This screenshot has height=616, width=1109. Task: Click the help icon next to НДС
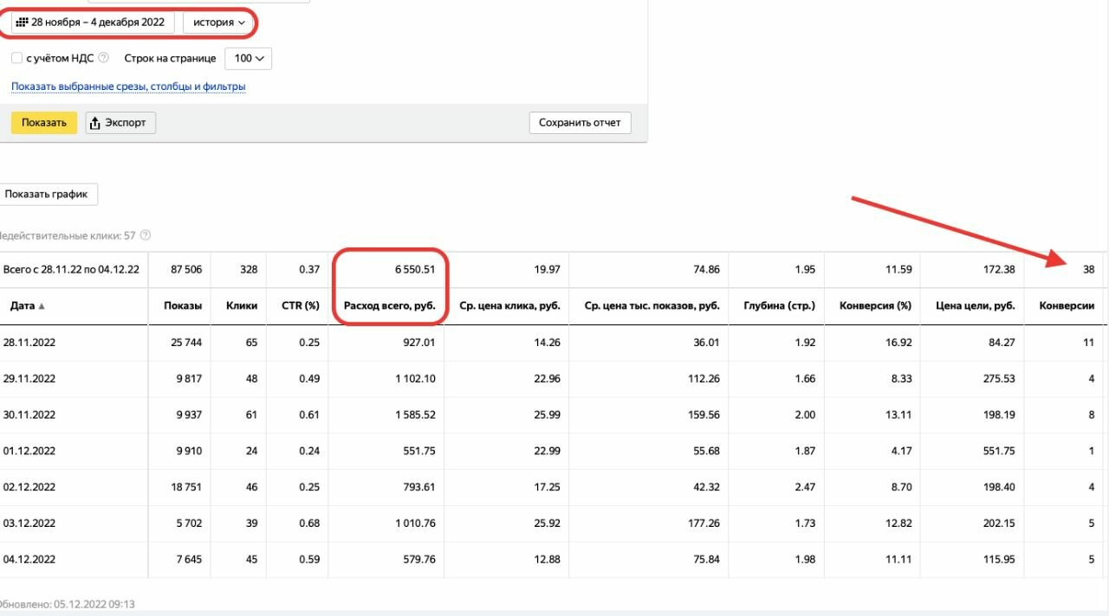[104, 58]
